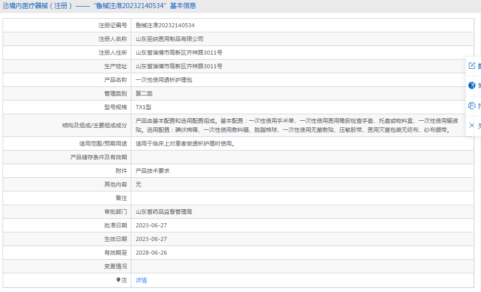481x292 pixels.
Task: Click registrant name 山东圣纳医用制品有限公司
Action: pyautogui.click(x=170, y=39)
